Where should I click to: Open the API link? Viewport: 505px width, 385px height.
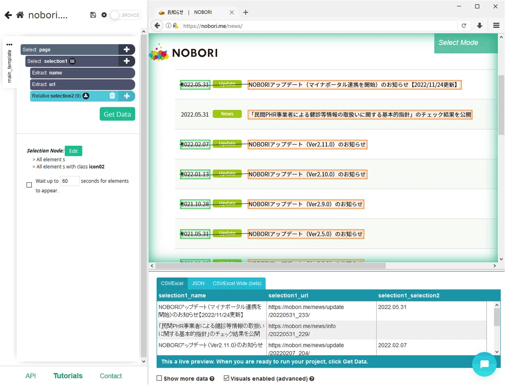point(31,376)
